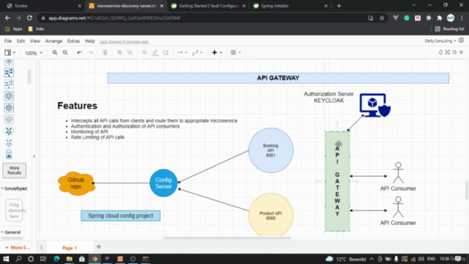Viewport: 469px width, 264px height.
Task: Open the Insert plus dropdown
Action: point(217,53)
